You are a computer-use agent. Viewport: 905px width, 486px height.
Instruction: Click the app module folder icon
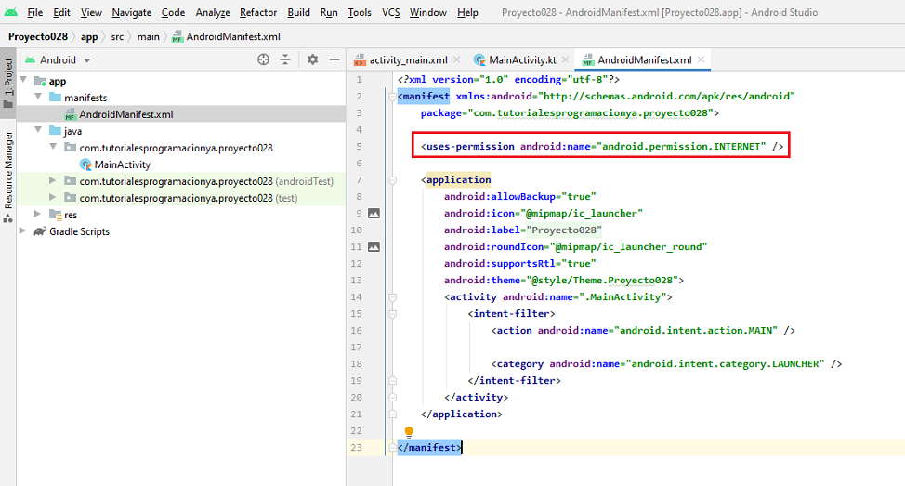(x=40, y=81)
